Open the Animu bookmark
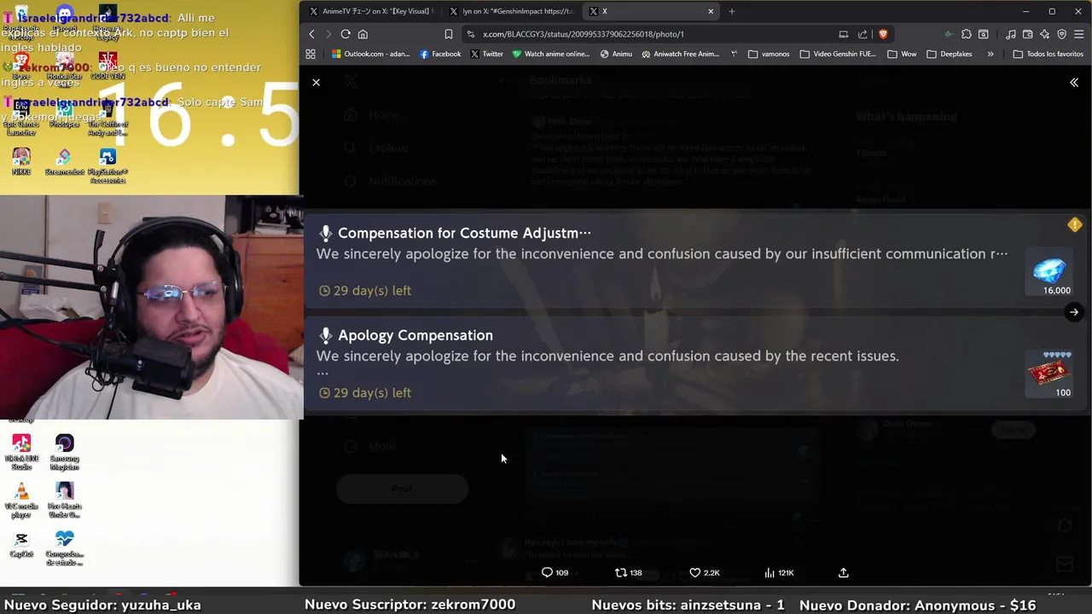Screen dimensions: 1092x614 616,54
